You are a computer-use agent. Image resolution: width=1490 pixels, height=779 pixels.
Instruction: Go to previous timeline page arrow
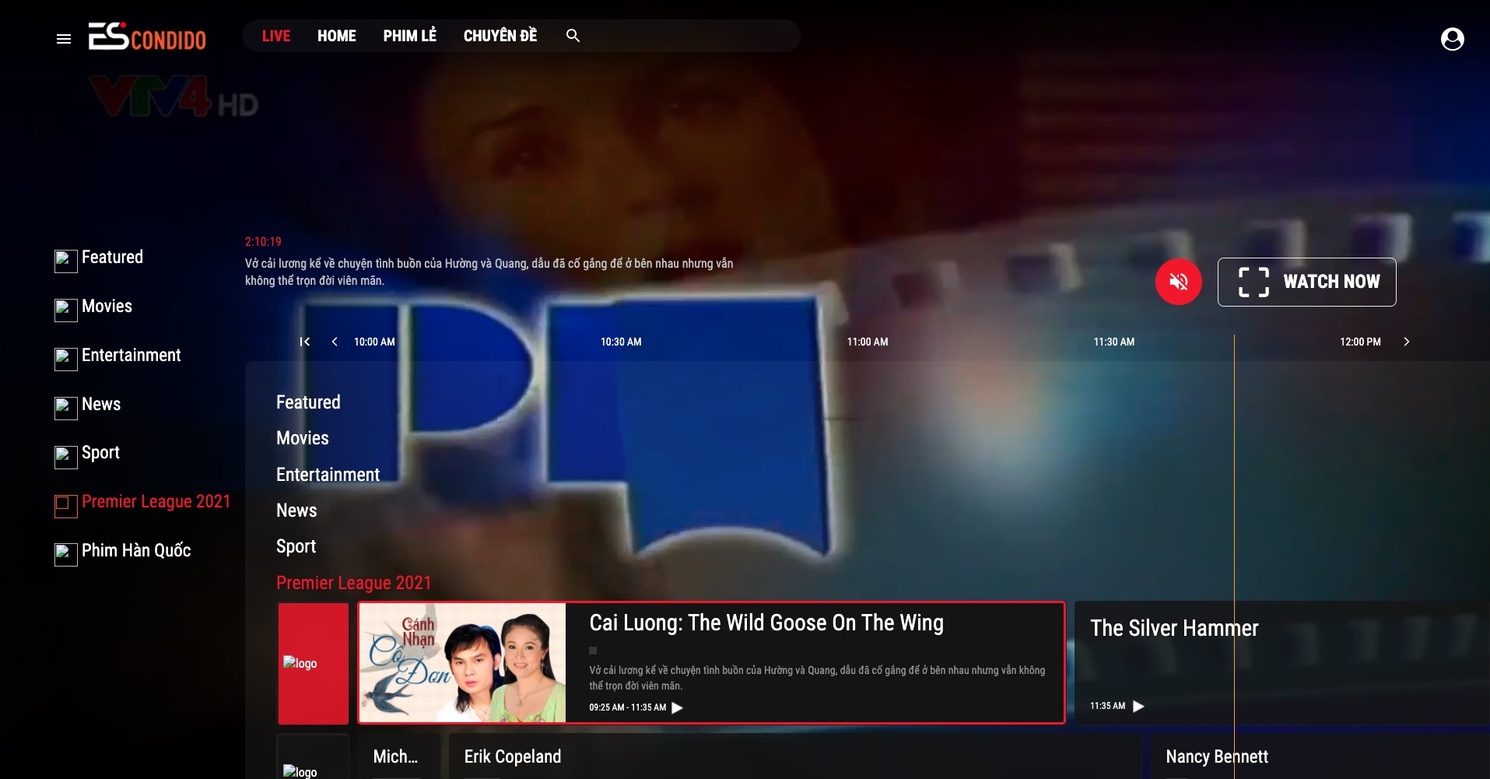tap(335, 342)
